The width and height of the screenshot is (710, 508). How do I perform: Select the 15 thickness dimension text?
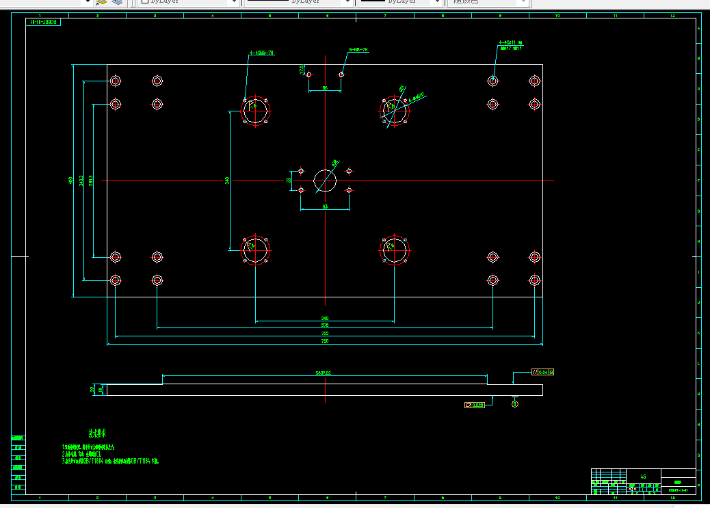pos(100,390)
